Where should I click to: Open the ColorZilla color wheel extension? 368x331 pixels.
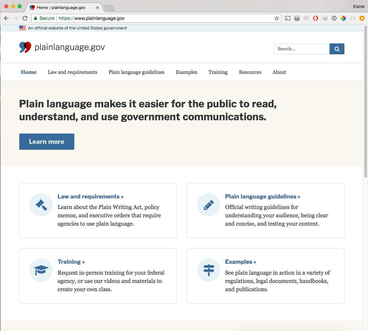pyautogui.click(x=343, y=18)
